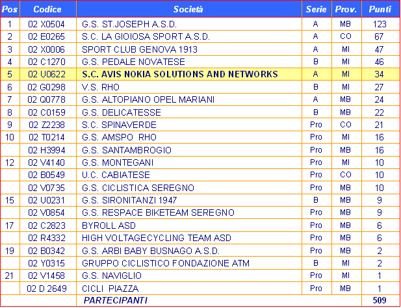
Task: Select G.S. ARBI BABY BUSNAGO A.S.D.
Action: (x=151, y=251)
